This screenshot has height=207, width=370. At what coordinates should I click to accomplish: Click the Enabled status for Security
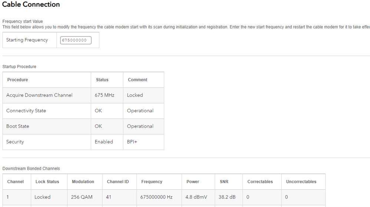(104, 142)
